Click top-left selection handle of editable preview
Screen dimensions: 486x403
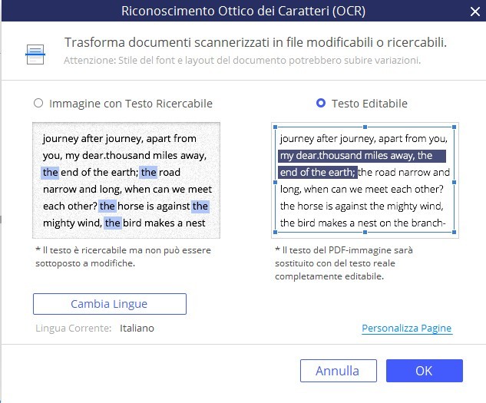[273, 125]
